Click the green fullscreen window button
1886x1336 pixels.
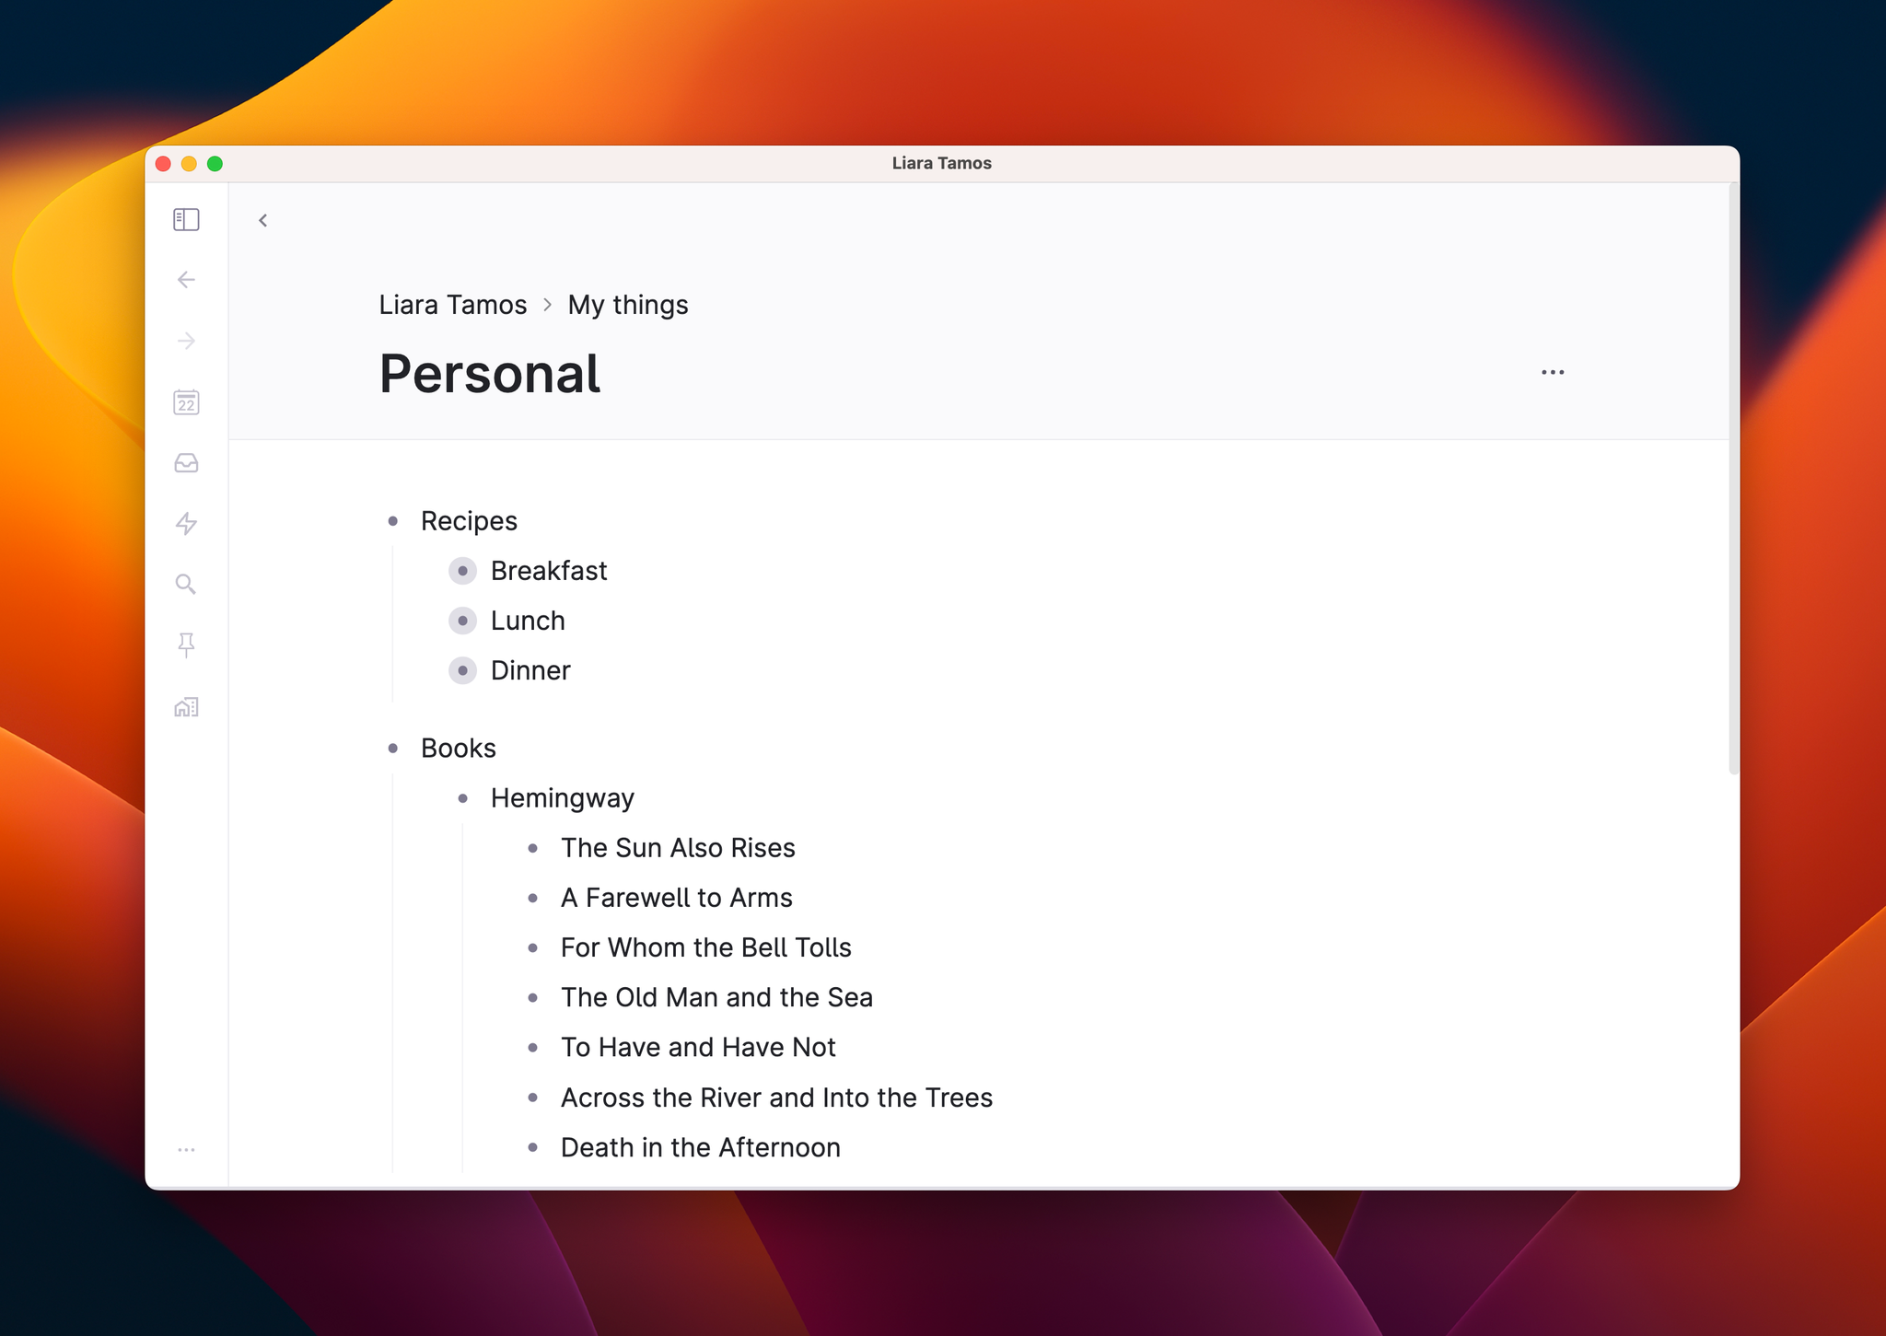pos(215,164)
